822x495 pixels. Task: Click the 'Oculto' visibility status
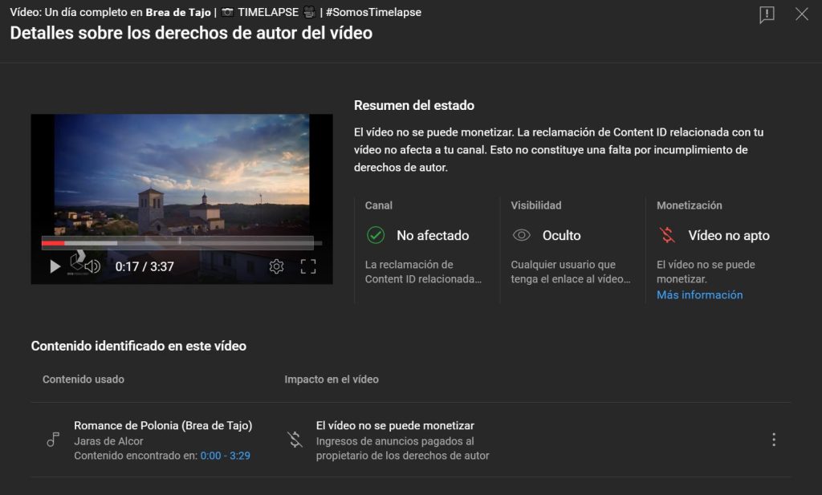click(x=561, y=235)
